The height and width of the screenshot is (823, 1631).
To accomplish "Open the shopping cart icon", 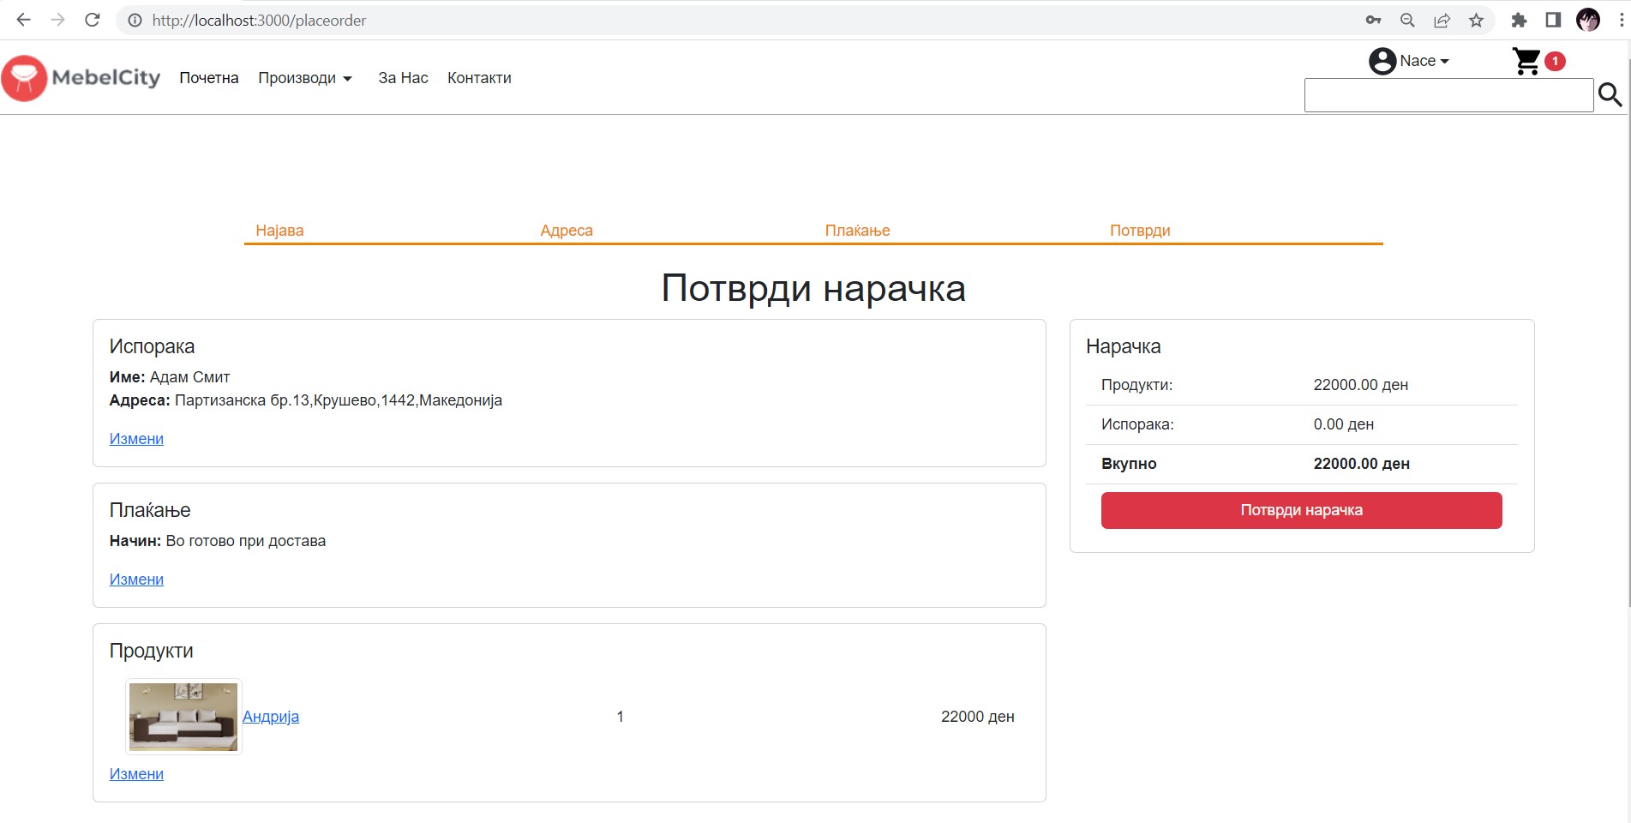I will (x=1526, y=62).
